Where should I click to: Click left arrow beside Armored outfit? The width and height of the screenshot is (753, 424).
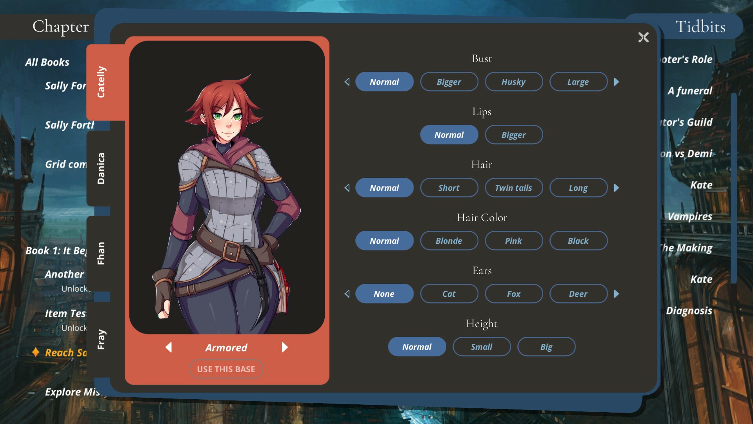[169, 347]
